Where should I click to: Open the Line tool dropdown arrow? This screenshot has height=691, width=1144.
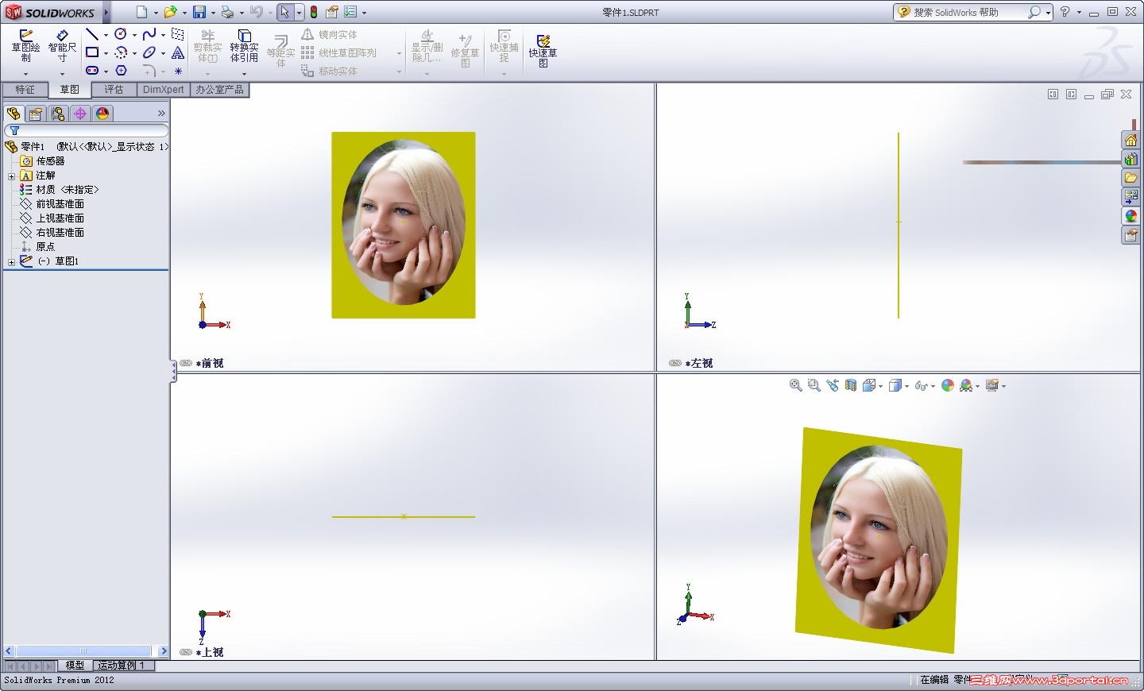(106, 35)
